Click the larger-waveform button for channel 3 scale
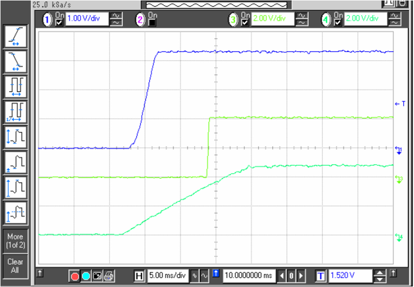 302,16
